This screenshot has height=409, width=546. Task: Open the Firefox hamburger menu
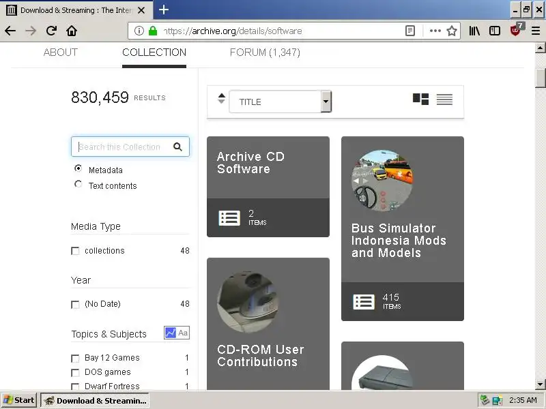point(536,31)
